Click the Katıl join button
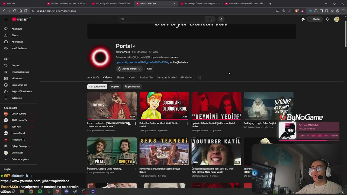This screenshot has height=195, width=347. 149,69
